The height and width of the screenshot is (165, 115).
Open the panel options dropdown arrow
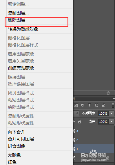click(x=114, y=99)
